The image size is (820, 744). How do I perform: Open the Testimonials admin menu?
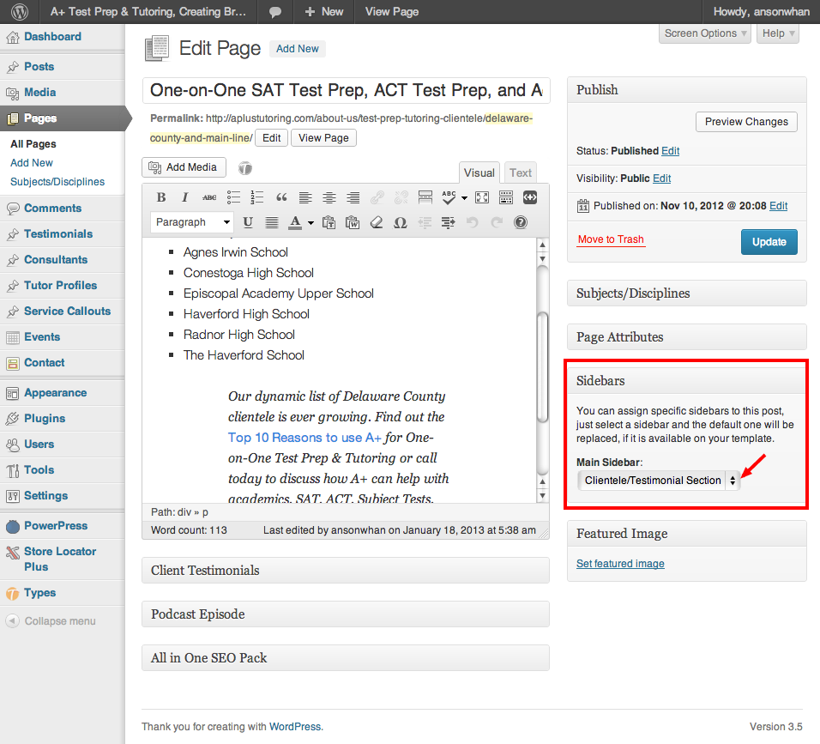point(63,234)
